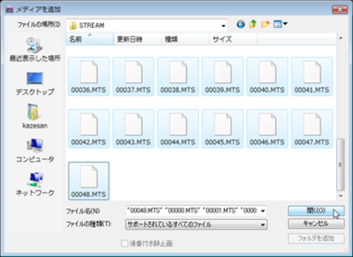The height and width of the screenshot is (257, 353).
Task: Sort files by date modified column
Action: pyautogui.click(x=138, y=39)
